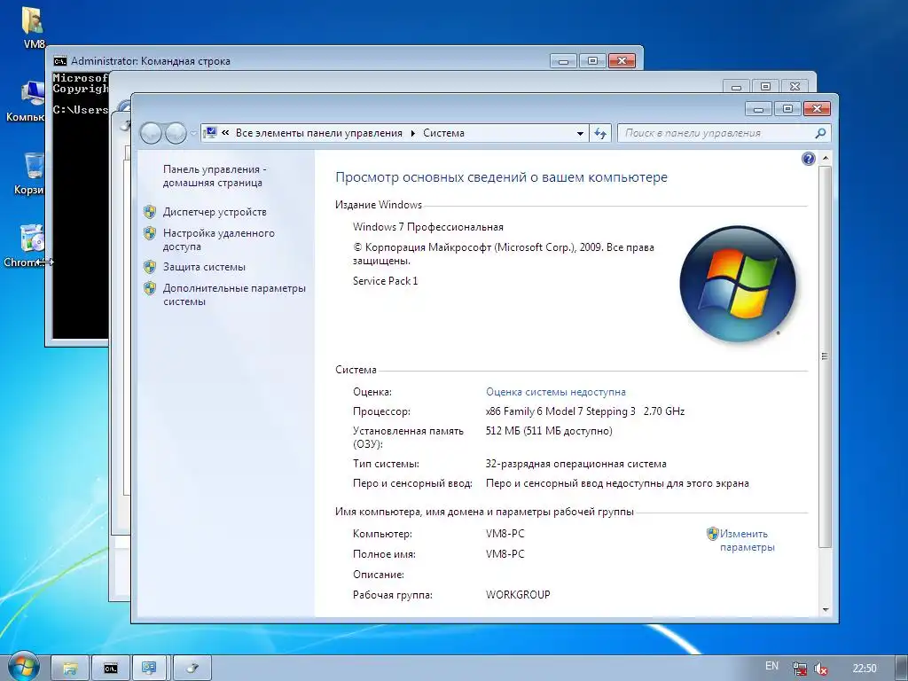This screenshot has height=681, width=908.
Task: Open 'Защита системы' link
Action: [x=204, y=267]
